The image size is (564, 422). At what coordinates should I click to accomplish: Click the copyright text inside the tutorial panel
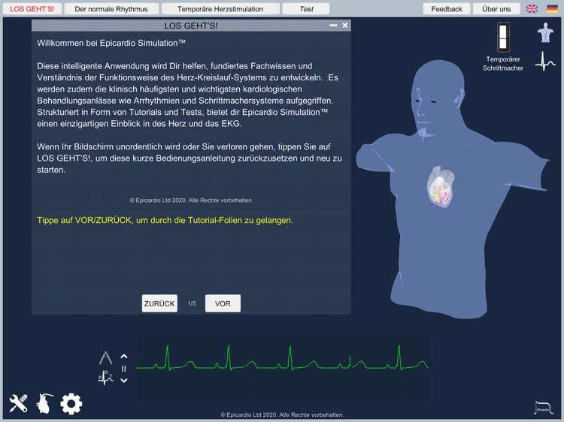[x=191, y=200]
